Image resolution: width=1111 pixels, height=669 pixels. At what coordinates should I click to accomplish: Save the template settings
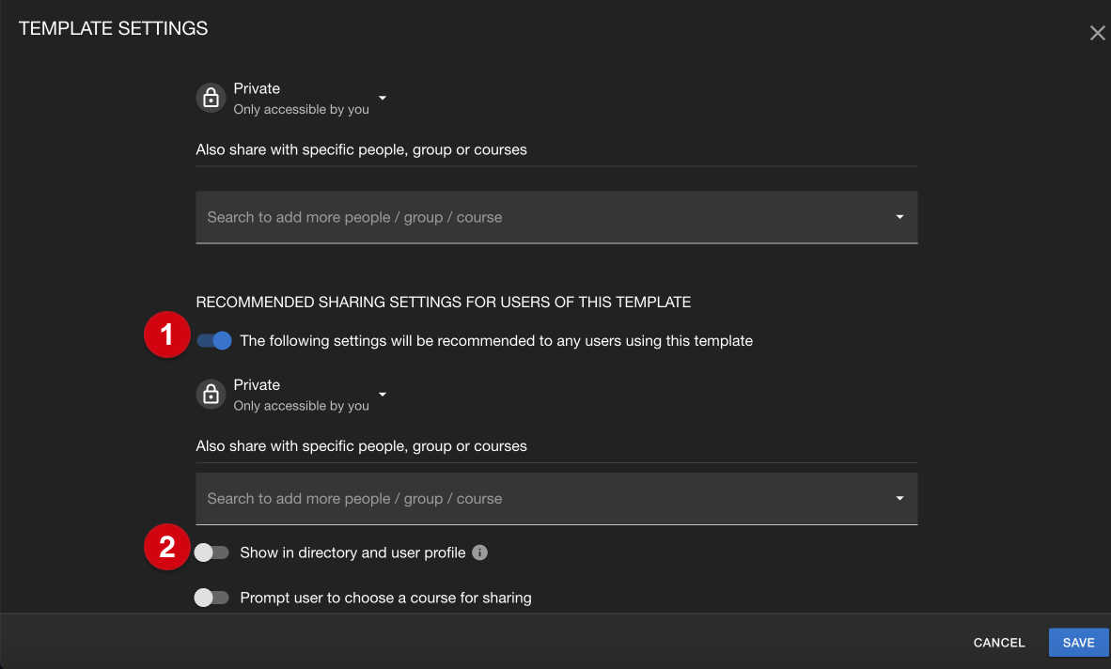(1078, 643)
